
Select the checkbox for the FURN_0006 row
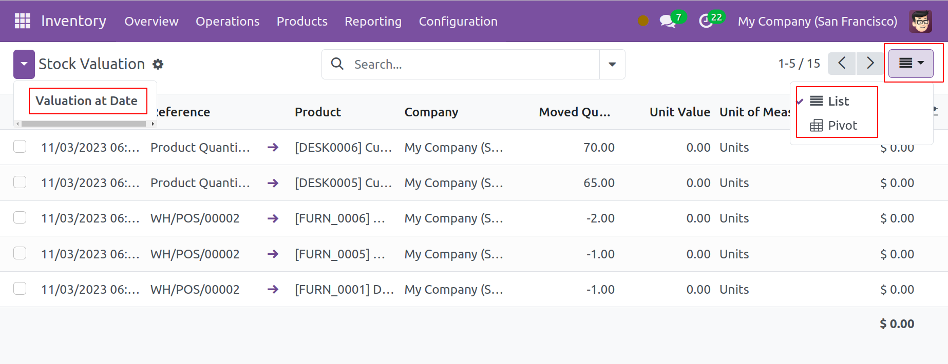[20, 218]
